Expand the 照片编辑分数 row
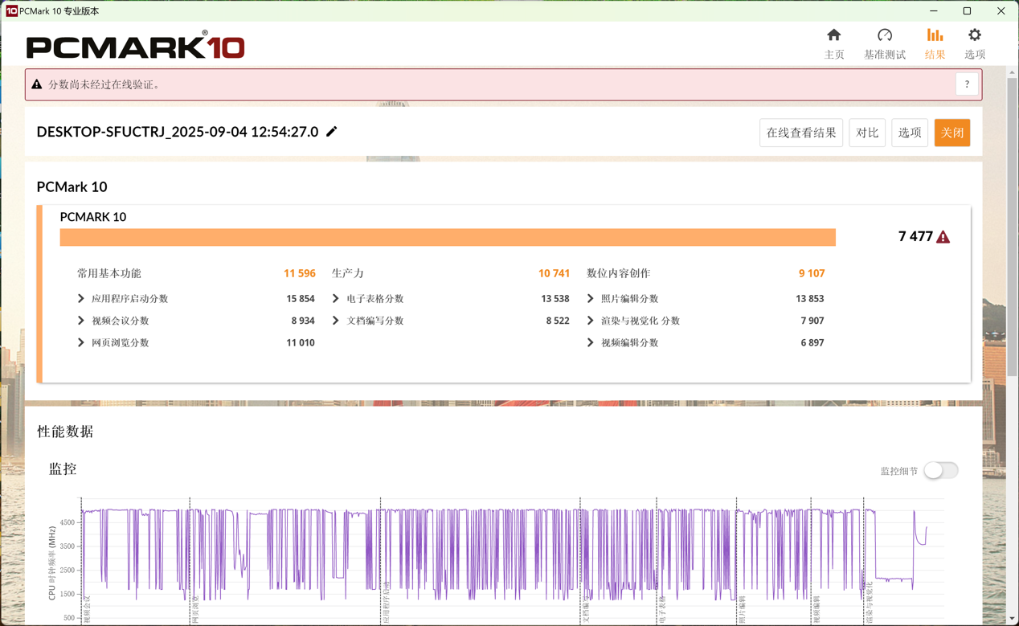Viewport: 1019px width, 626px height. 591,299
